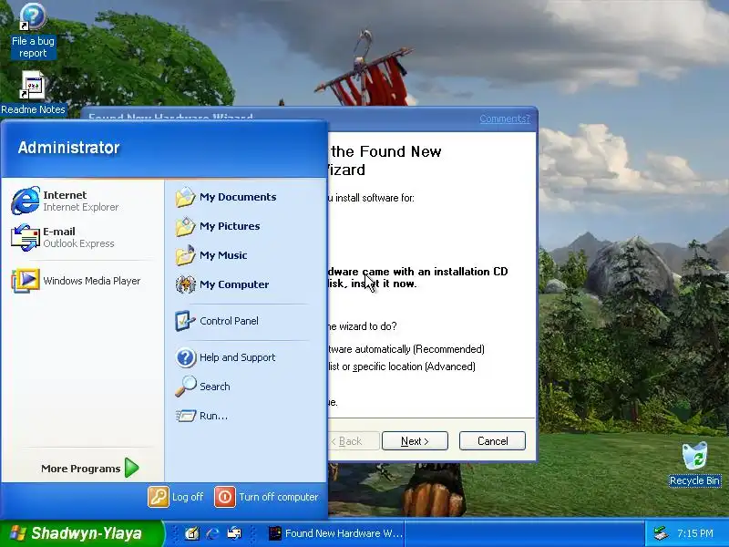This screenshot has width=729, height=547.
Task: Open Readme Notes desktop shortcut
Action: (x=33, y=93)
